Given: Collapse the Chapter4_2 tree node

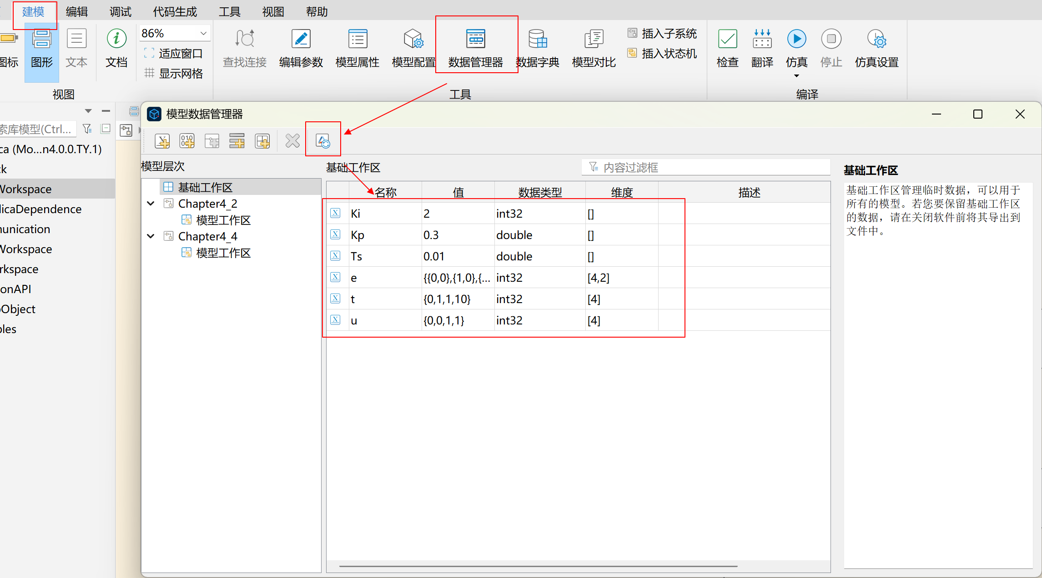Looking at the screenshot, I should pyautogui.click(x=151, y=204).
